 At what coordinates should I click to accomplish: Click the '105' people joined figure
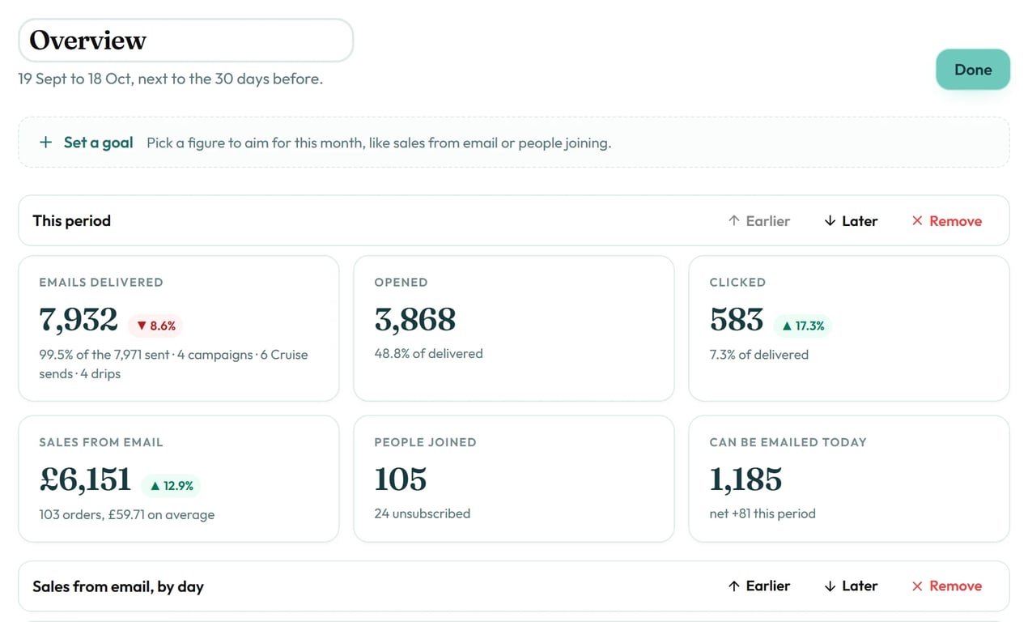401,479
